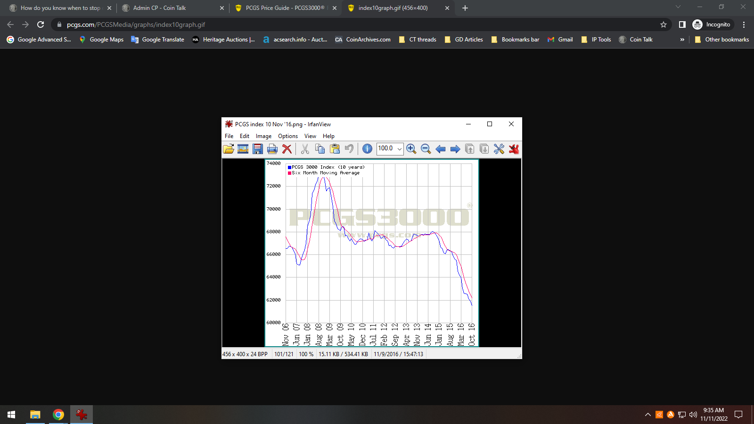Bookmark this page with the star icon

tap(664, 24)
